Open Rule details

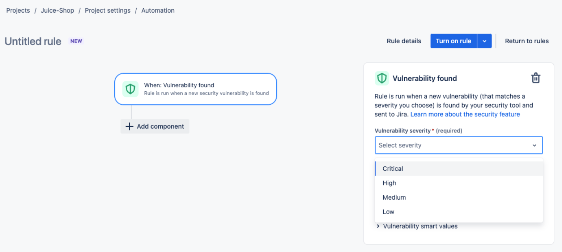click(404, 41)
